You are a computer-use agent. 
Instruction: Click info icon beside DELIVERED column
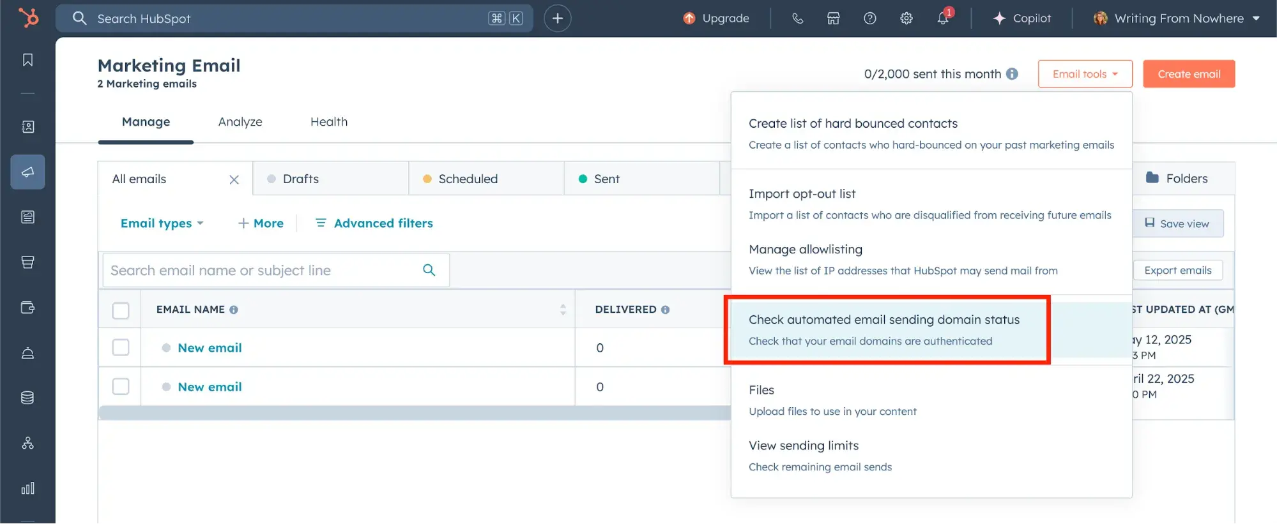coord(666,310)
